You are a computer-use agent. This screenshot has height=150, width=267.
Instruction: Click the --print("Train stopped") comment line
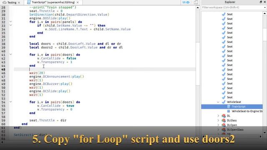[x=53, y=7]
